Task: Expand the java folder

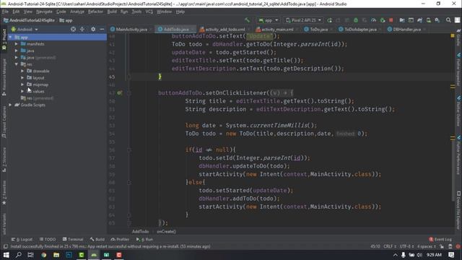Action: pyautogui.click(x=16, y=51)
